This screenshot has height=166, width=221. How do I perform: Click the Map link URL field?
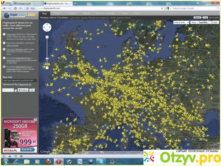click(x=19, y=80)
